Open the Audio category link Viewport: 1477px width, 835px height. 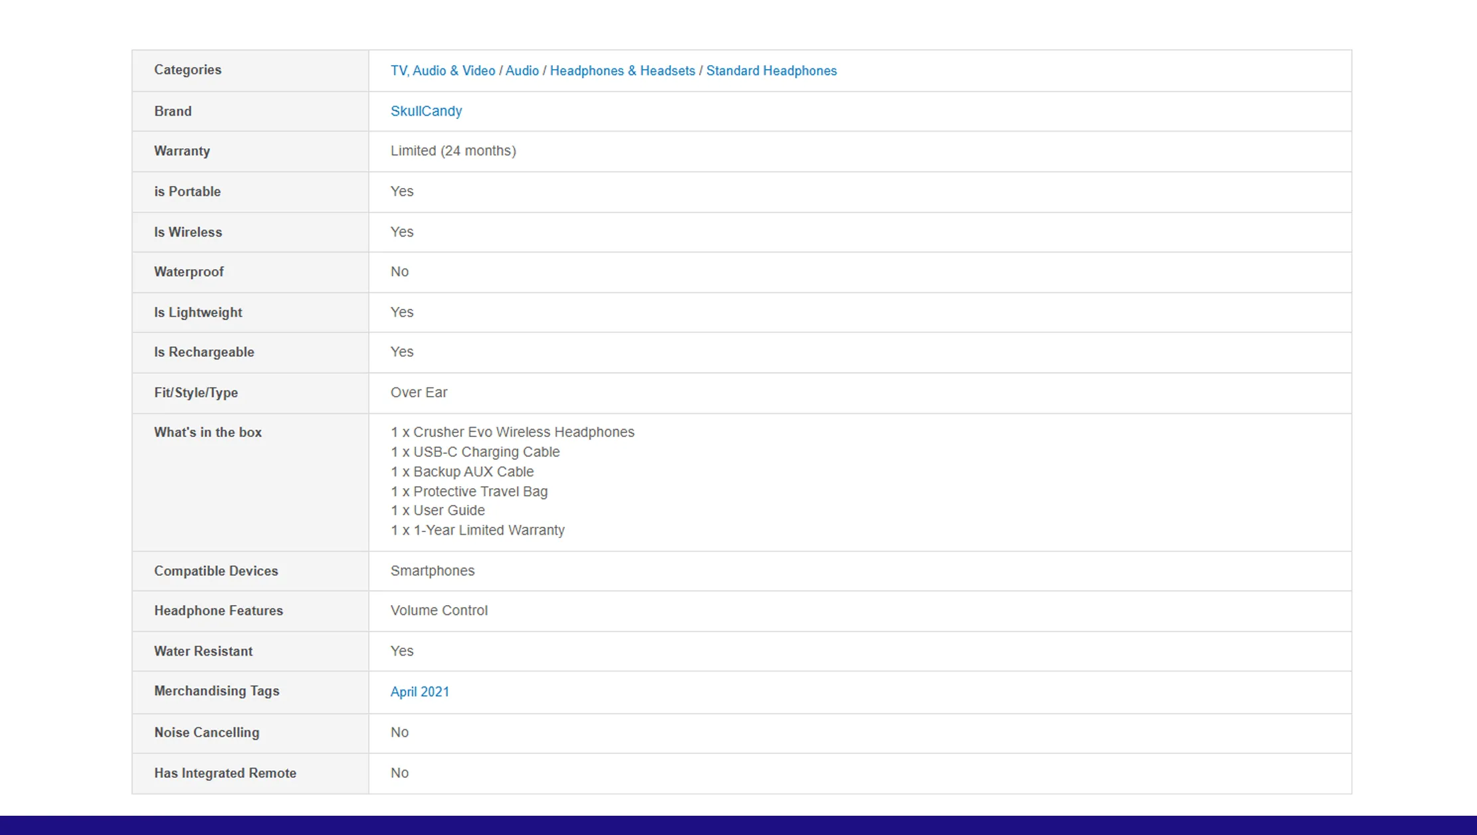[x=522, y=70]
